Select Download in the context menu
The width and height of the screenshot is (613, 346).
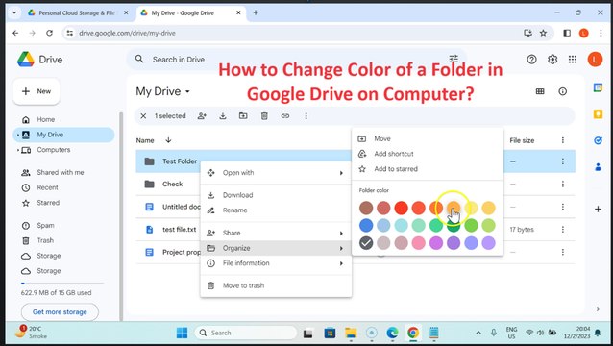tap(276, 195)
